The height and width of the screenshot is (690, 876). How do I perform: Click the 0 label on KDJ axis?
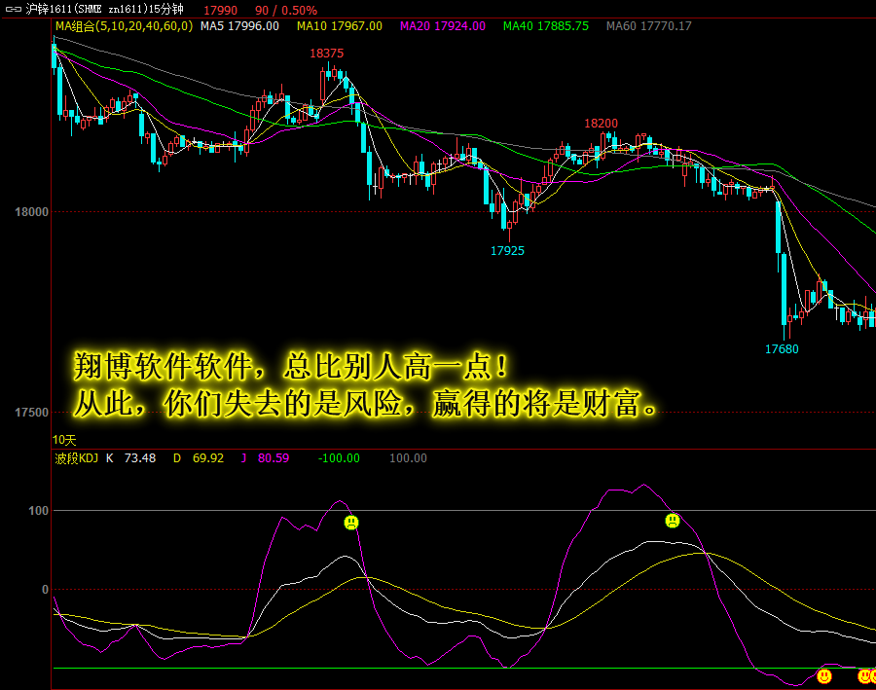click(45, 590)
